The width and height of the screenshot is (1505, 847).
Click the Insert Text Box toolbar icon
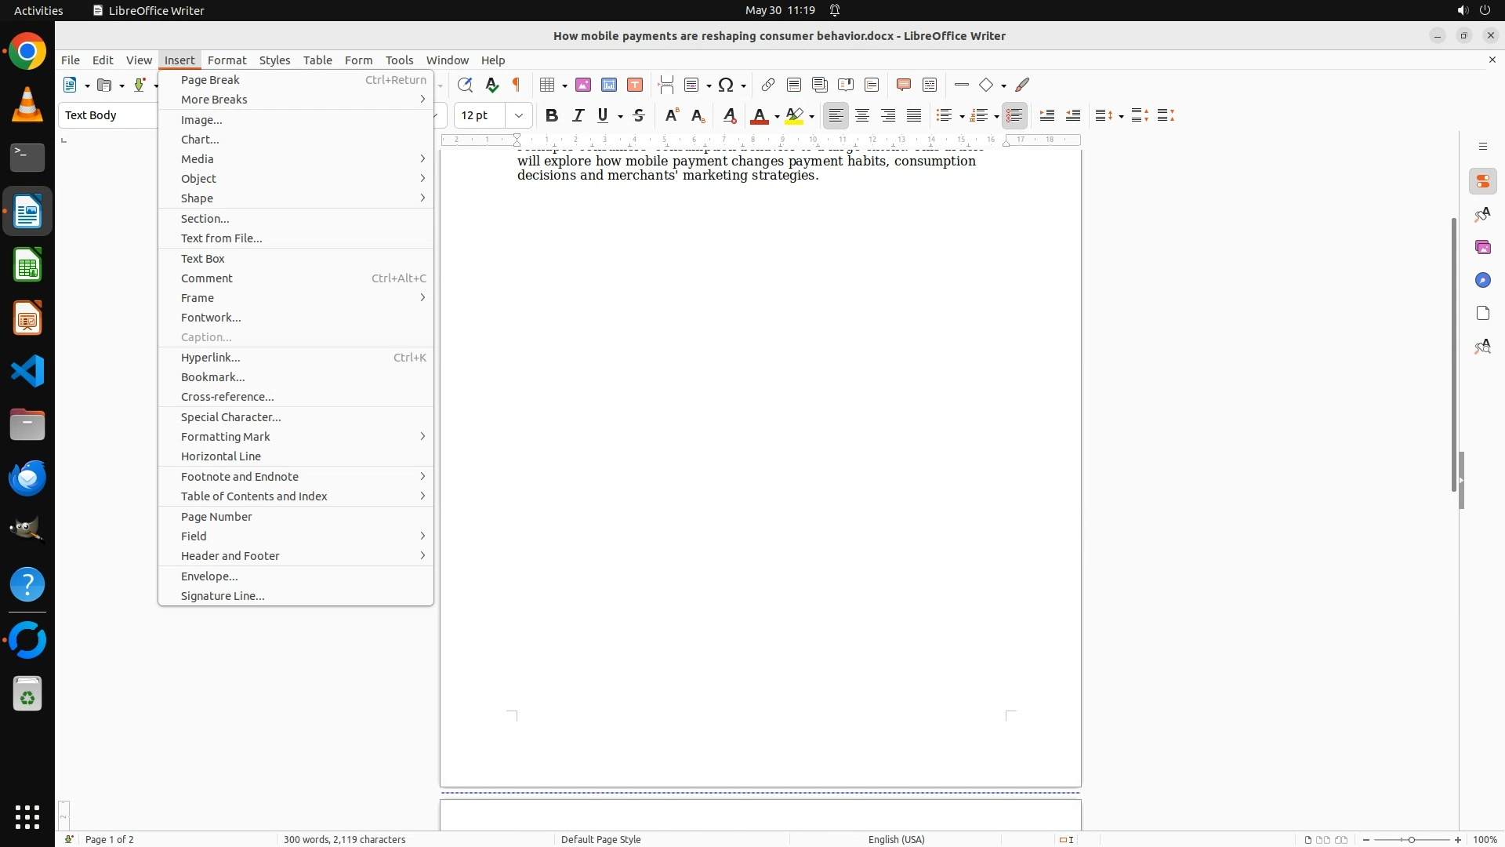point(635,85)
